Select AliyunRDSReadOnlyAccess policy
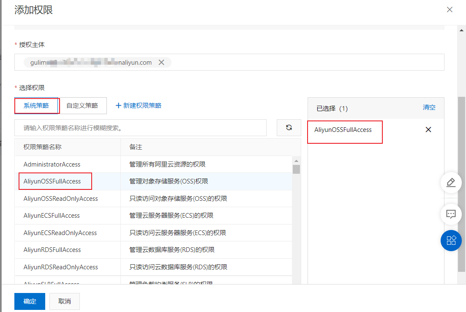466x312 pixels. coord(61,267)
